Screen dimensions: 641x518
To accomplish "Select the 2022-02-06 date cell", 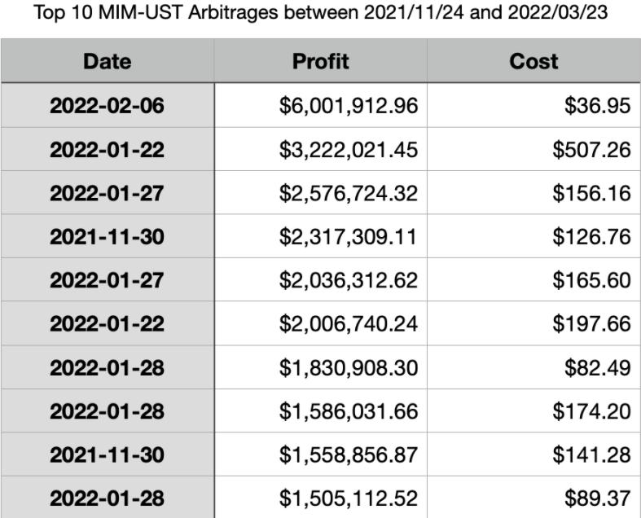I will pos(107,105).
